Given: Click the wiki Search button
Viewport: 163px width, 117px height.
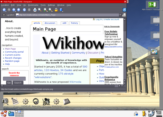Looking at the screenshot, I should (x=18, y=83).
